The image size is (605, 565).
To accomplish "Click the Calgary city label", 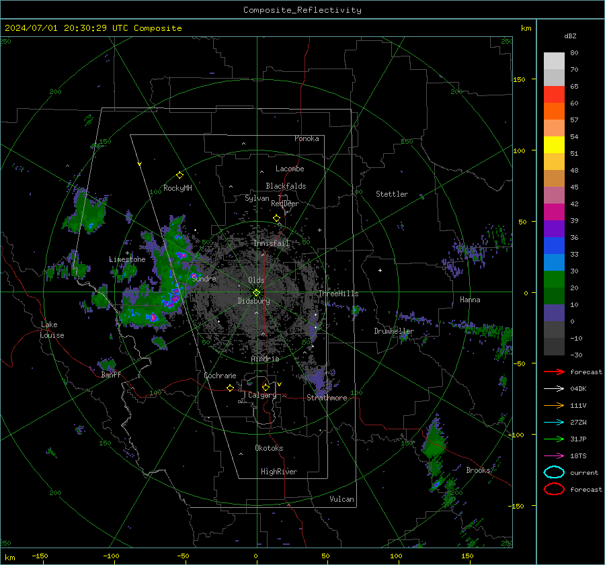I will click(x=262, y=395).
